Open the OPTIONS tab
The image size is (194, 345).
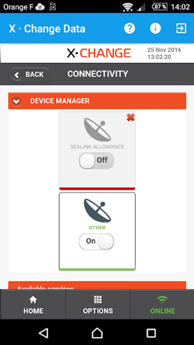(x=98, y=304)
